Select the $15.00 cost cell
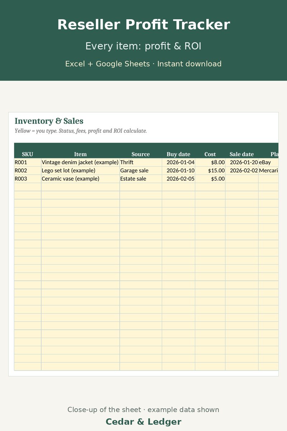The image size is (287, 431). click(x=210, y=171)
